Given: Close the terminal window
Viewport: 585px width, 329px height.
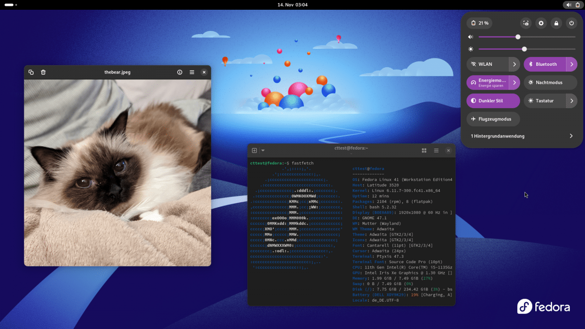Looking at the screenshot, I should [x=448, y=151].
